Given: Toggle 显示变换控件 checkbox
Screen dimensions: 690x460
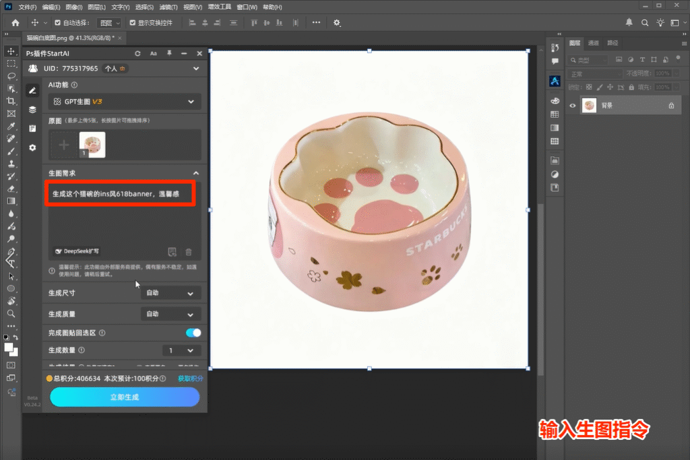Looking at the screenshot, I should pyautogui.click(x=133, y=23).
